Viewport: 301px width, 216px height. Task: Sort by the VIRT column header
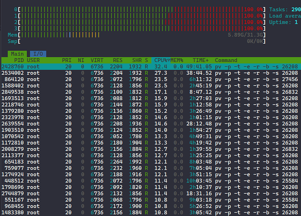(x=97, y=60)
